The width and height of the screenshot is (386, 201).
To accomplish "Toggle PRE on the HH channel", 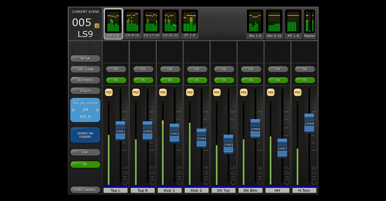I will pos(271,92).
